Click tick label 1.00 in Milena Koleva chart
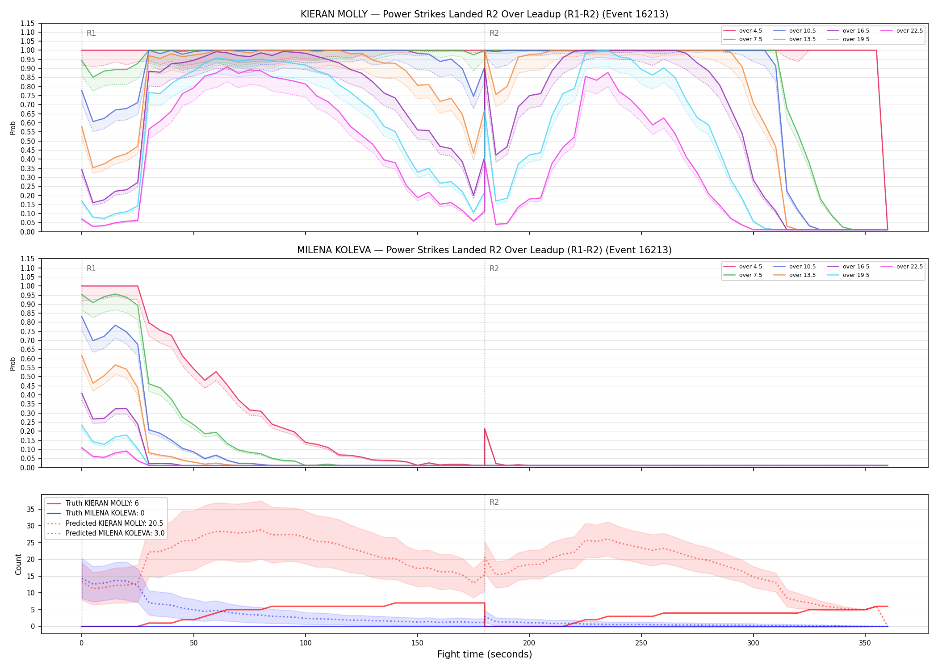 pyautogui.click(x=28, y=286)
